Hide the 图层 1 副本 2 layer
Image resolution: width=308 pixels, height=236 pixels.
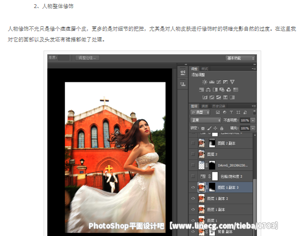(x=193, y=198)
